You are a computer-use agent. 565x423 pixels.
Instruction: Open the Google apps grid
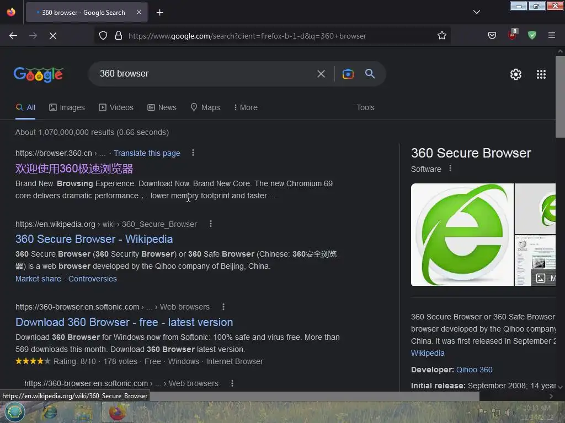coord(541,74)
